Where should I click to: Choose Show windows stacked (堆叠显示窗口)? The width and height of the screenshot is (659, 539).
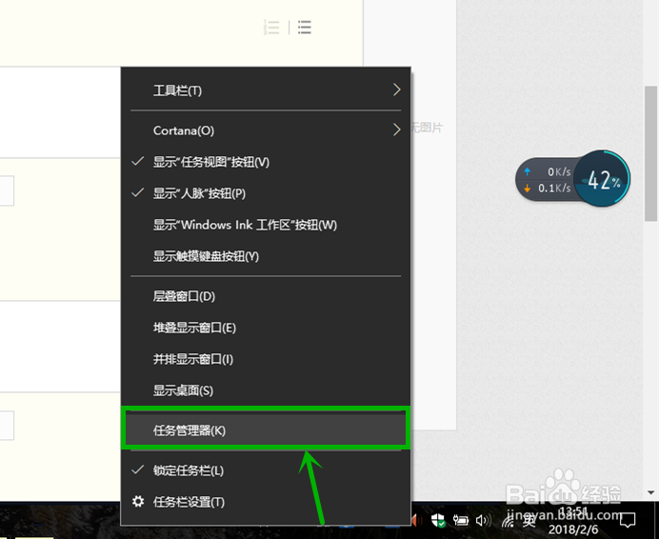click(x=266, y=328)
